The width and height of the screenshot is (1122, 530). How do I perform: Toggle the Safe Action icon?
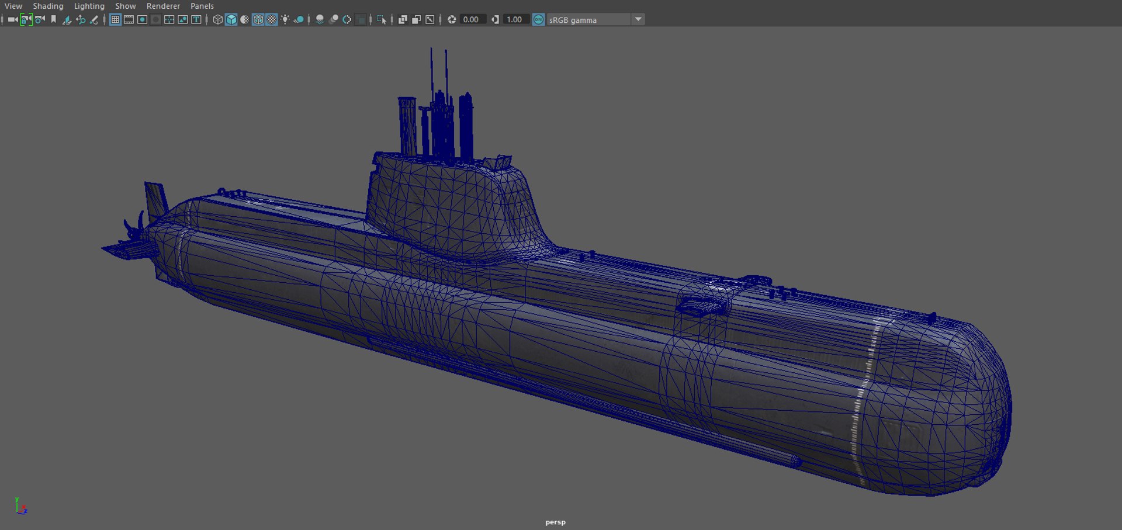[182, 19]
